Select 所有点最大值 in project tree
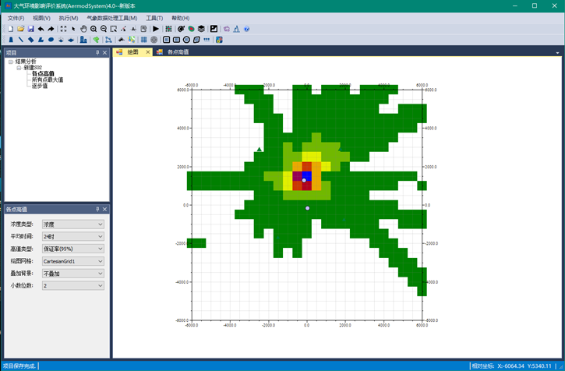Viewport: 565px width, 371px height. click(48, 79)
